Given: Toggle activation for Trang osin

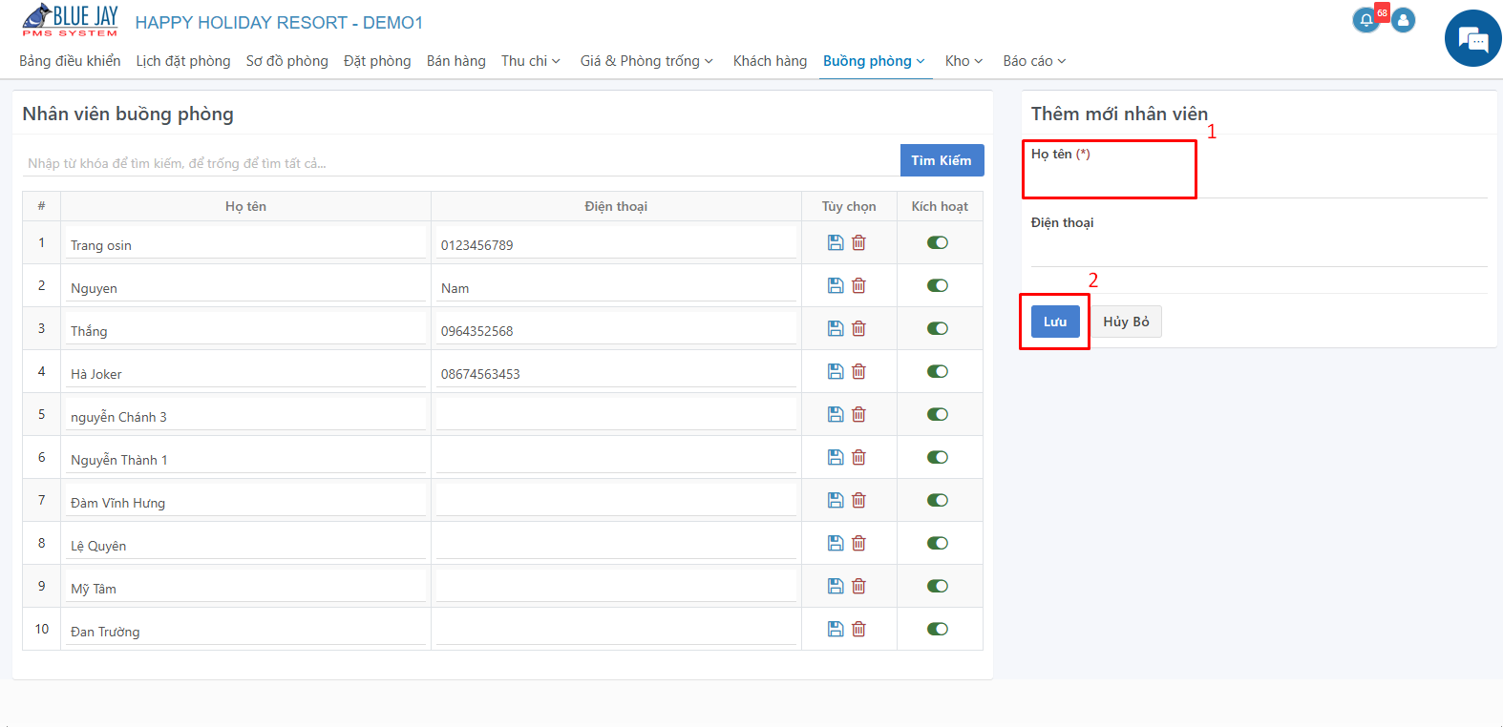Looking at the screenshot, I should tap(938, 242).
